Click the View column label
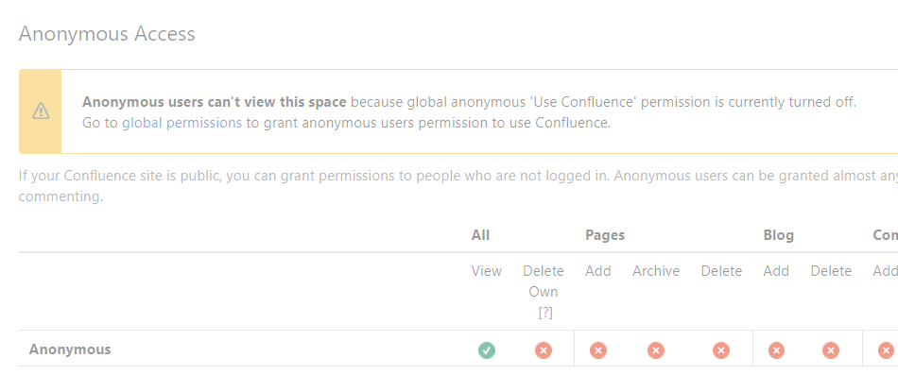 487,271
